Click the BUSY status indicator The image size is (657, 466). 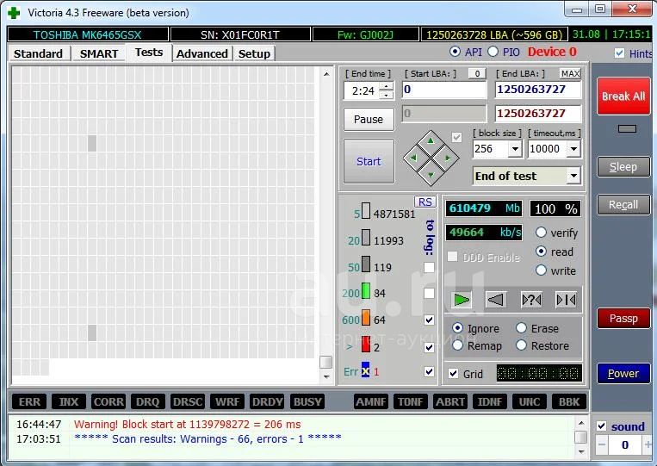coord(307,402)
